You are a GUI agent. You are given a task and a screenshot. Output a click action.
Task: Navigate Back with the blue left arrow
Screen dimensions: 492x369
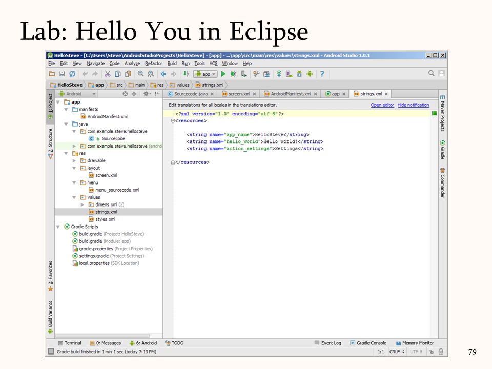[x=163, y=74]
